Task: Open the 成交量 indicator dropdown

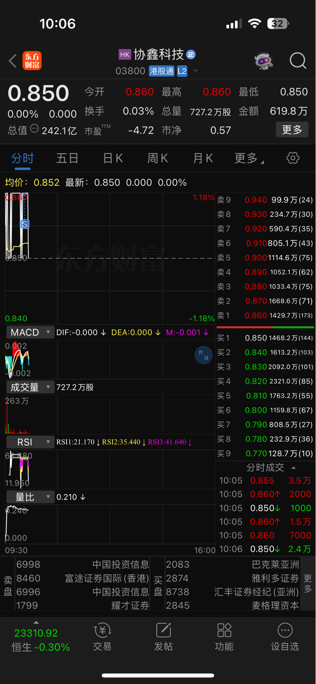Action: coord(30,387)
